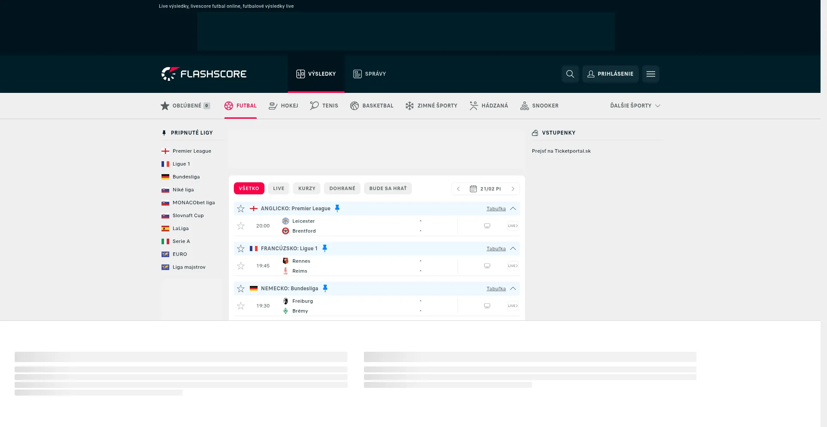Select the Dohrané filter
This screenshot has width=827, height=427.
[x=342, y=188]
